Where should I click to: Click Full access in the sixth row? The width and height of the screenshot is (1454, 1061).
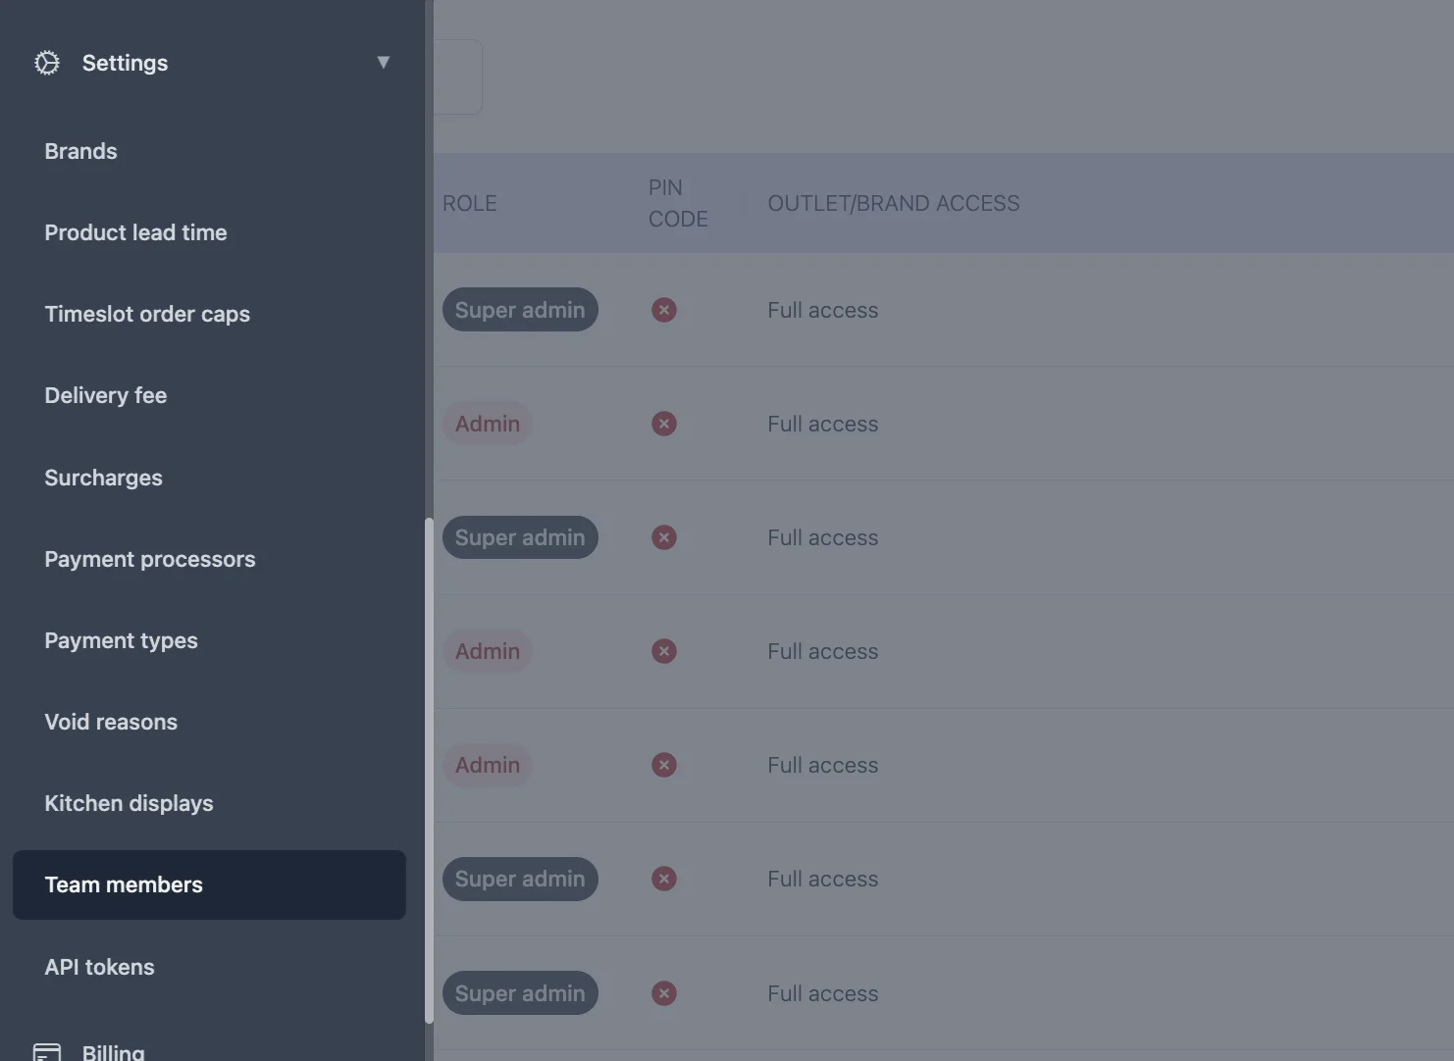[x=823, y=879]
